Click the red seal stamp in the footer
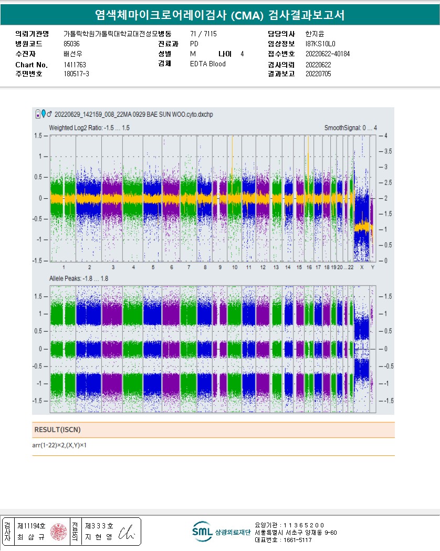The image size is (440, 551). 59,532
